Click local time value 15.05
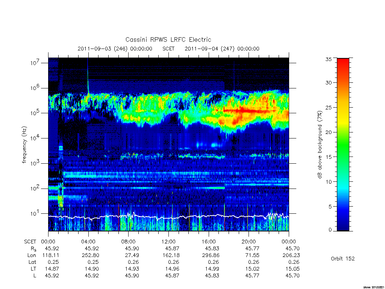Screen dimensions: 385x289 point(293,269)
